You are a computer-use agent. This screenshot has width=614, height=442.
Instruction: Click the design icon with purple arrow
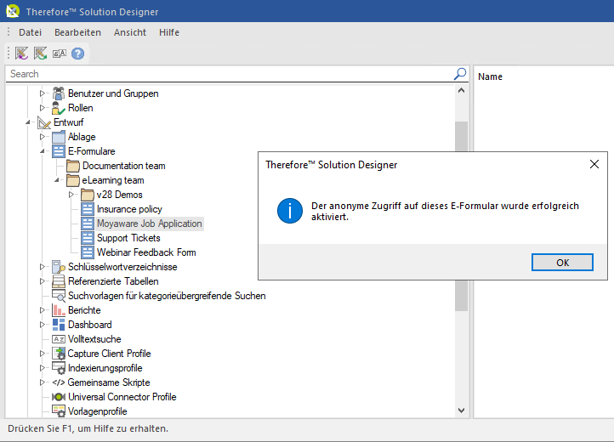point(21,54)
